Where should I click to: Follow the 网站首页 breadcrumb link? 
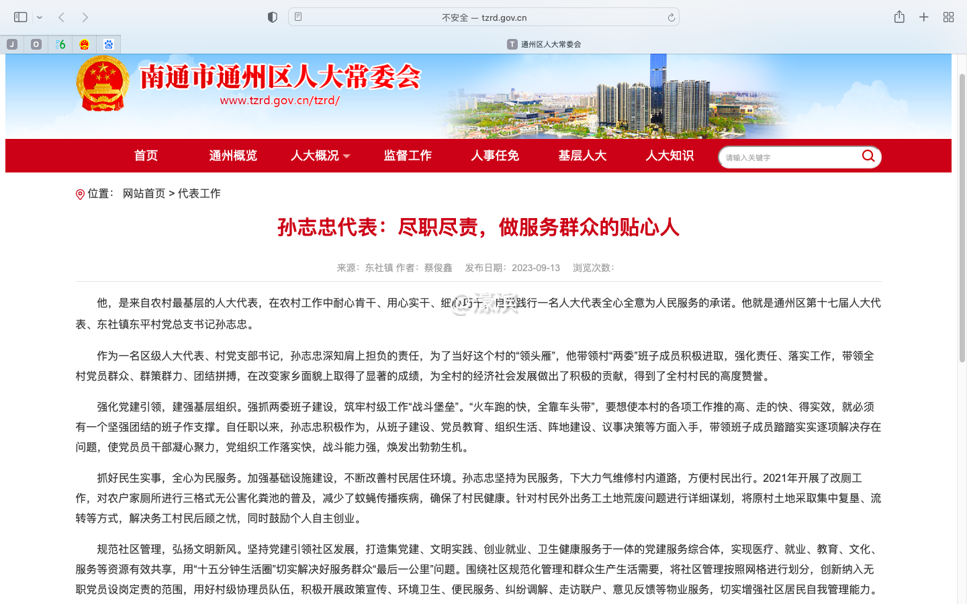[144, 193]
